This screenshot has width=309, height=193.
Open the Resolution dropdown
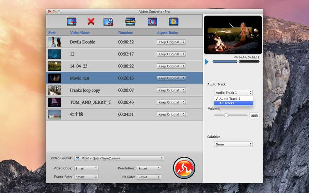pos(149,168)
